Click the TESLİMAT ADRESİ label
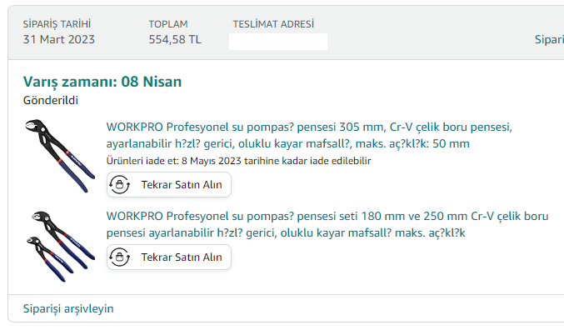This screenshot has width=564, height=330. [x=273, y=24]
